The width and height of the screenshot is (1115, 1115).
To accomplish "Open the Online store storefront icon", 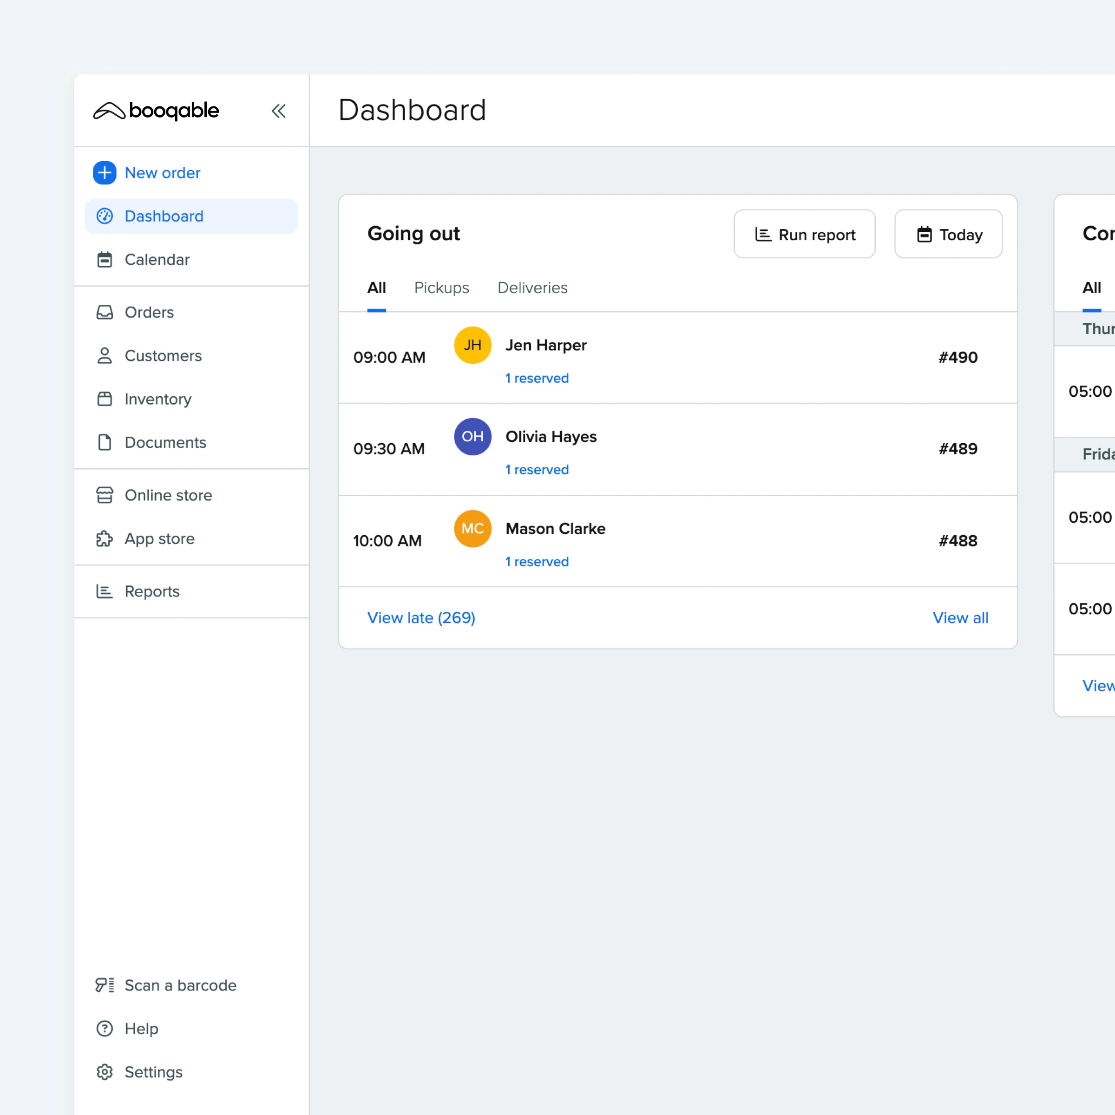I will (105, 495).
